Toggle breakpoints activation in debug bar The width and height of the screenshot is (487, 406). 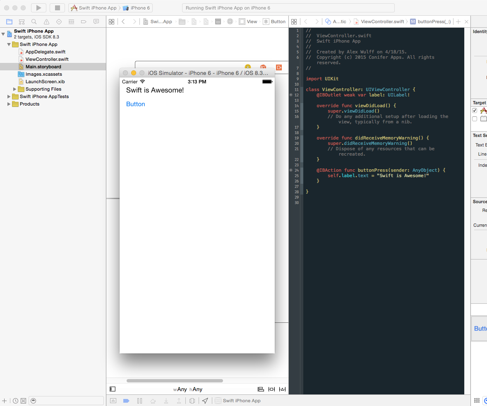[126, 401]
